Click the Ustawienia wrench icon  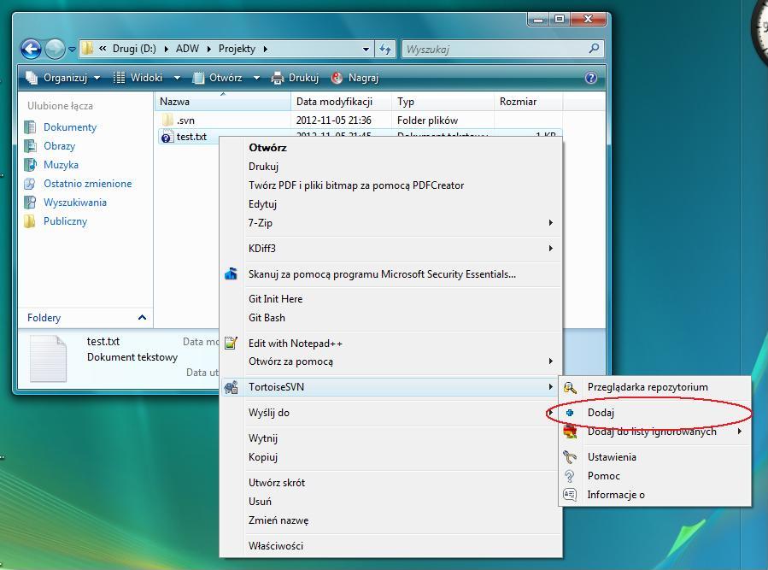(x=570, y=457)
